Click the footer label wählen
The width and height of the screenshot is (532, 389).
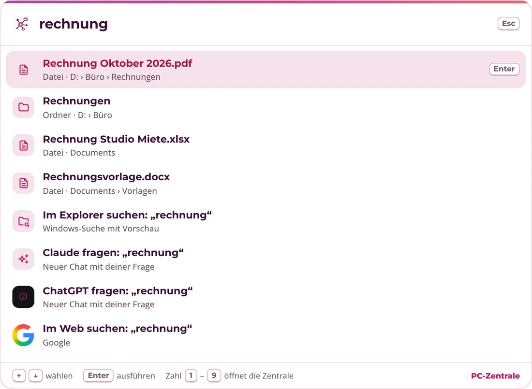(x=59, y=376)
